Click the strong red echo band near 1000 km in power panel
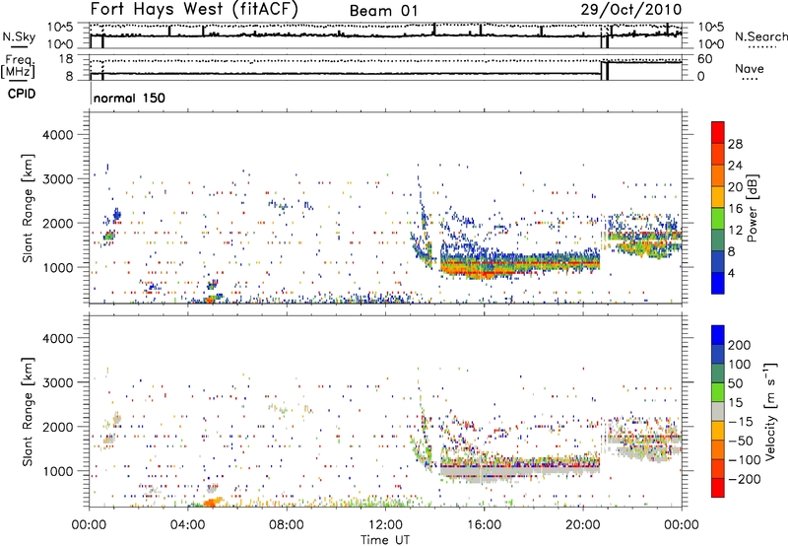Screen dimensions: 788x546 click(520, 263)
